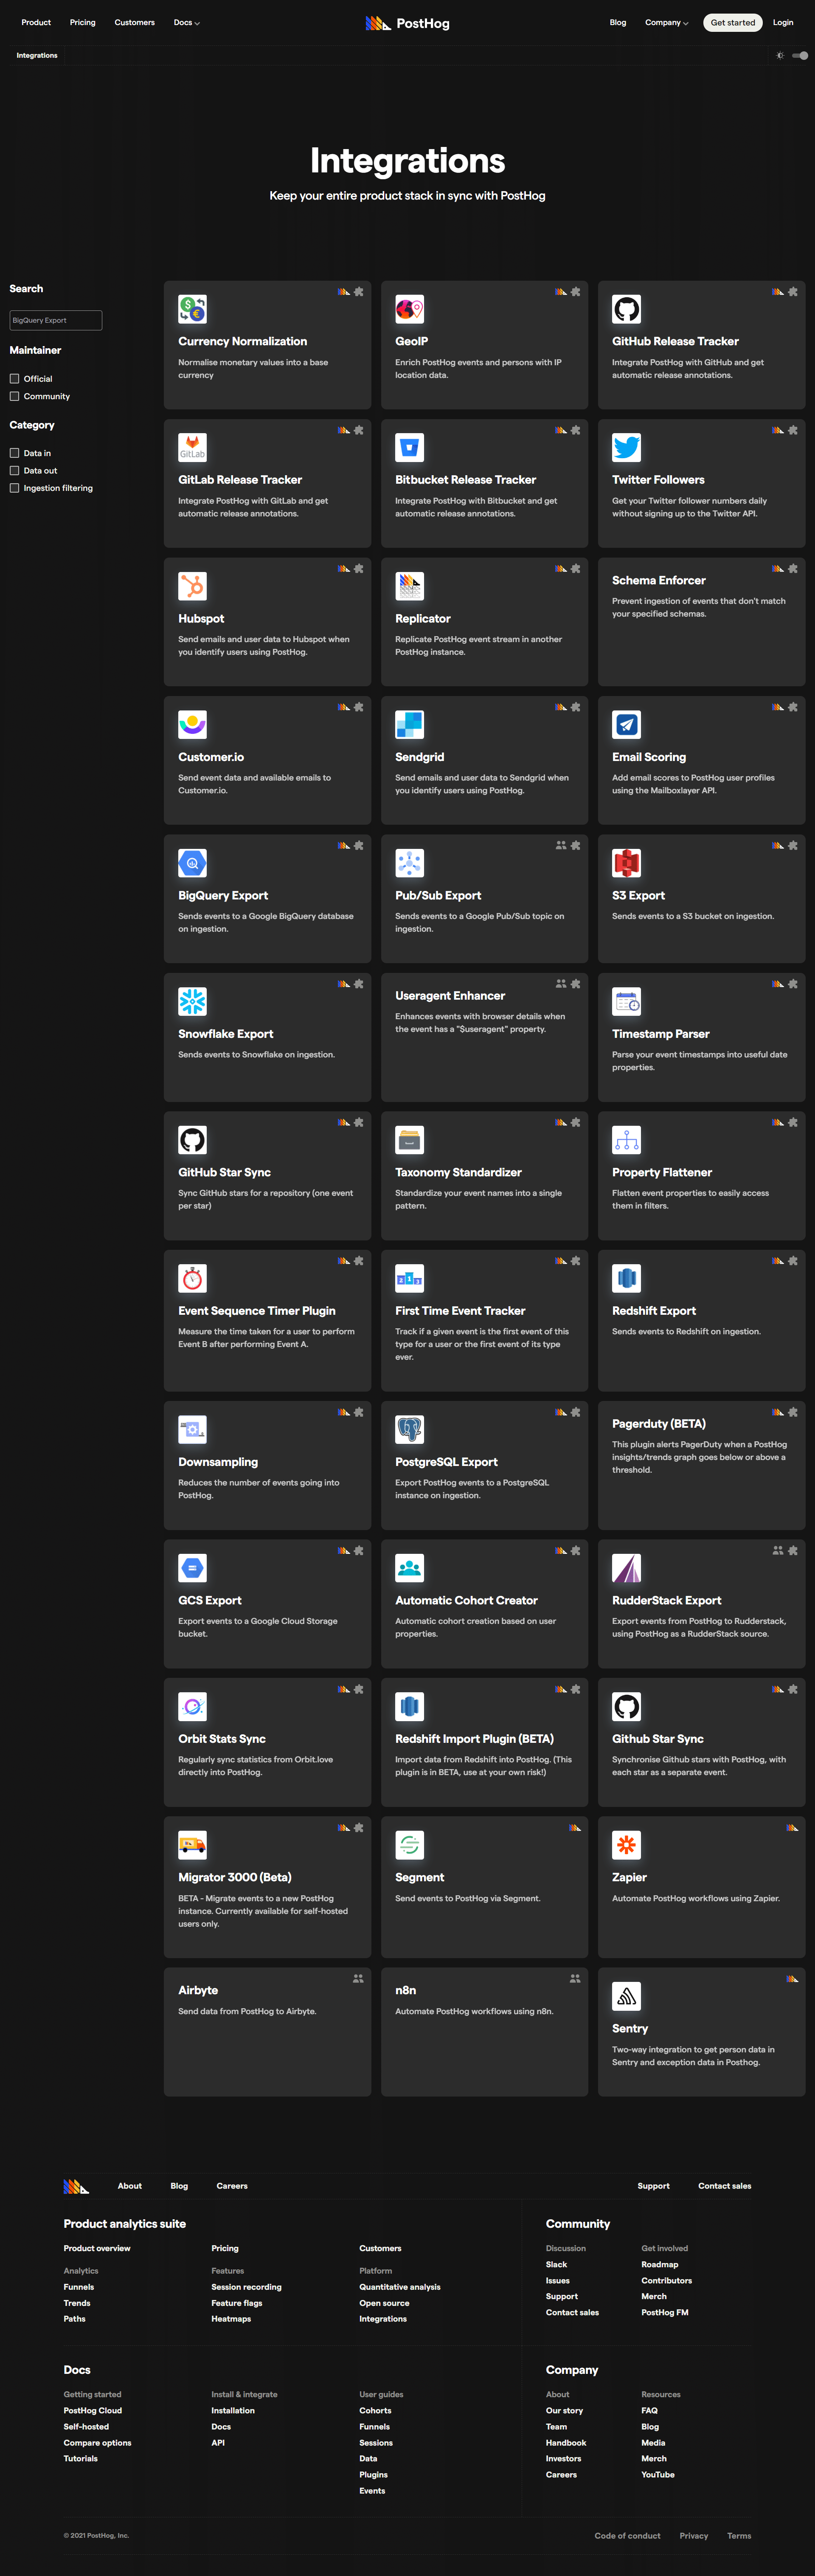Toggle the dark mode switch
Screen dimensions: 815x2576
click(x=800, y=56)
